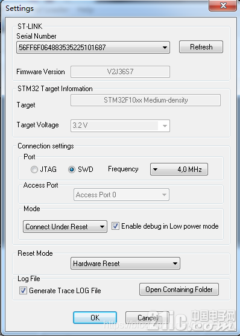Click the Refresh button
This screenshot has width=240, height=336.
(201, 47)
